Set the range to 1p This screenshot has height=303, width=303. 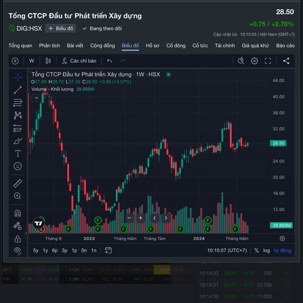[74, 250]
